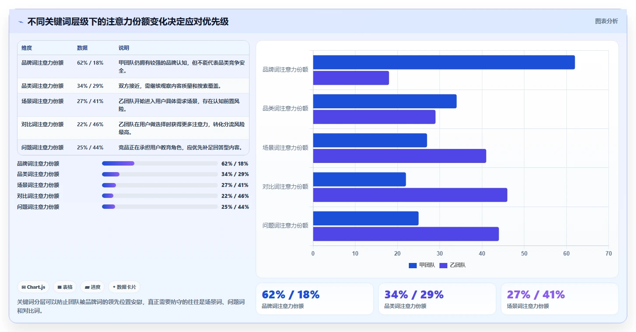
Task: Click the description 双方接近，需继续观察内容质量
Action: [171, 86]
